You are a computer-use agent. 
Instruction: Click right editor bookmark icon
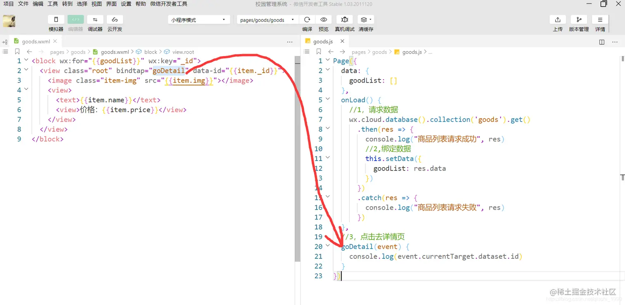pyautogui.click(x=319, y=52)
